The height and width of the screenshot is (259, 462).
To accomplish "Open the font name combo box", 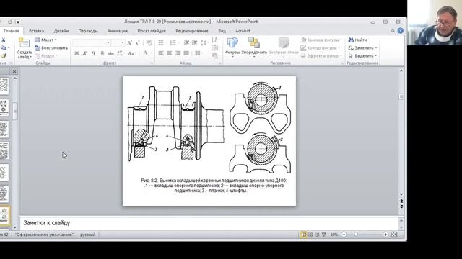I will 92,43.
